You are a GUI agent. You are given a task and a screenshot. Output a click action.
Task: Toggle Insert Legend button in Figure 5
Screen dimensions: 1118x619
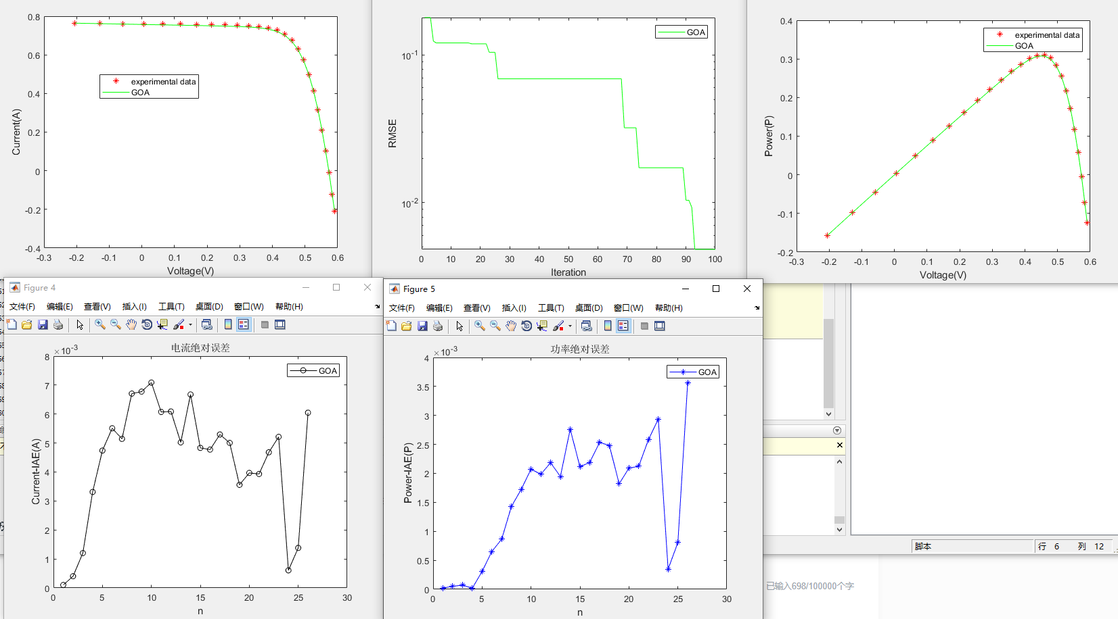tap(623, 326)
